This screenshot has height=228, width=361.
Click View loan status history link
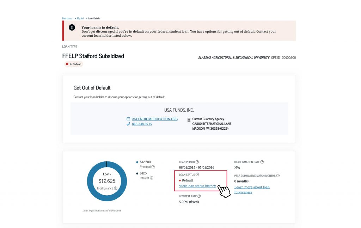click(197, 186)
